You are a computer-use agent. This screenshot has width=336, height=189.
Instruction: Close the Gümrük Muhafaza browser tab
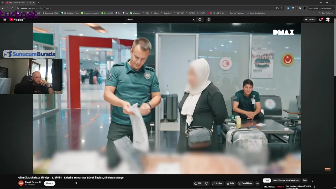click(x=34, y=3)
